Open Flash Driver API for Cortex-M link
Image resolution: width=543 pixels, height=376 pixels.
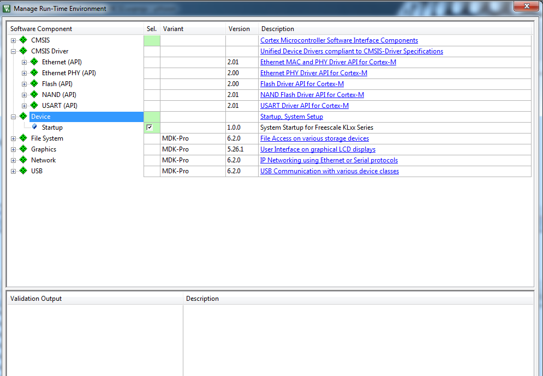click(302, 84)
